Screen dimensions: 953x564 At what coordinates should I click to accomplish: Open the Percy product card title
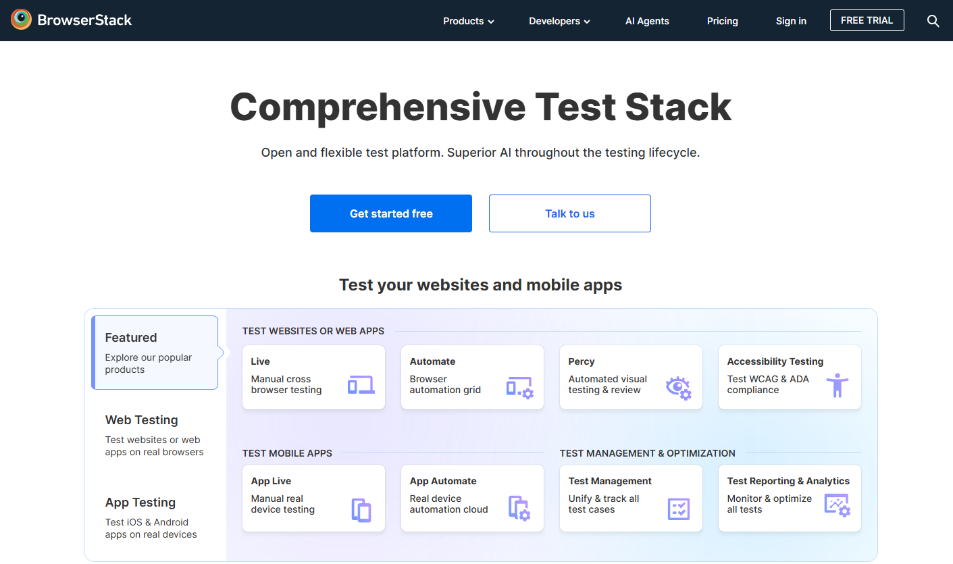pos(582,361)
